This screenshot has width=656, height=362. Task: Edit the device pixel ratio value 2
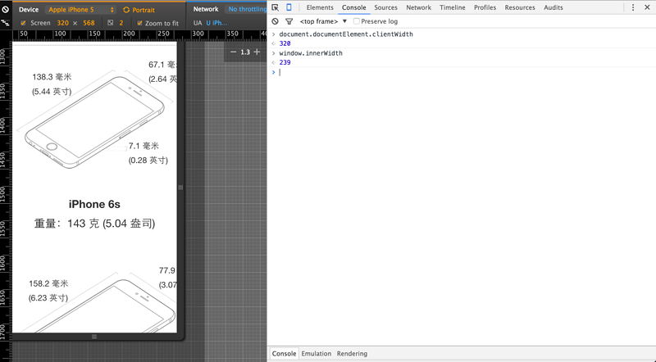click(x=121, y=23)
